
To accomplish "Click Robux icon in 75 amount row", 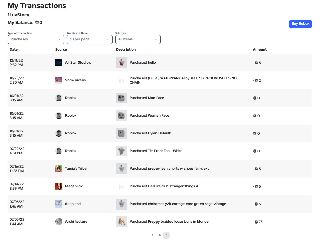I will [x=256, y=222].
